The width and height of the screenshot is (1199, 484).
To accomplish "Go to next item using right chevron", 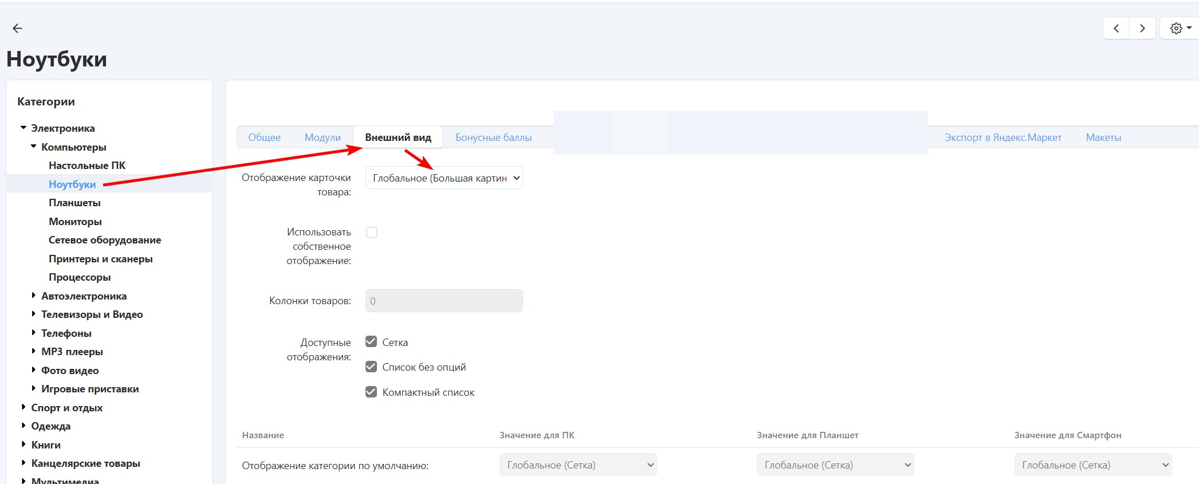I will pos(1142,28).
